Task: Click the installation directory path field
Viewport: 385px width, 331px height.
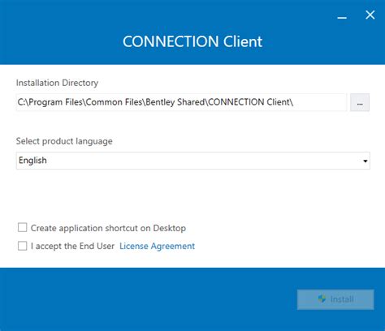Action: [x=181, y=102]
